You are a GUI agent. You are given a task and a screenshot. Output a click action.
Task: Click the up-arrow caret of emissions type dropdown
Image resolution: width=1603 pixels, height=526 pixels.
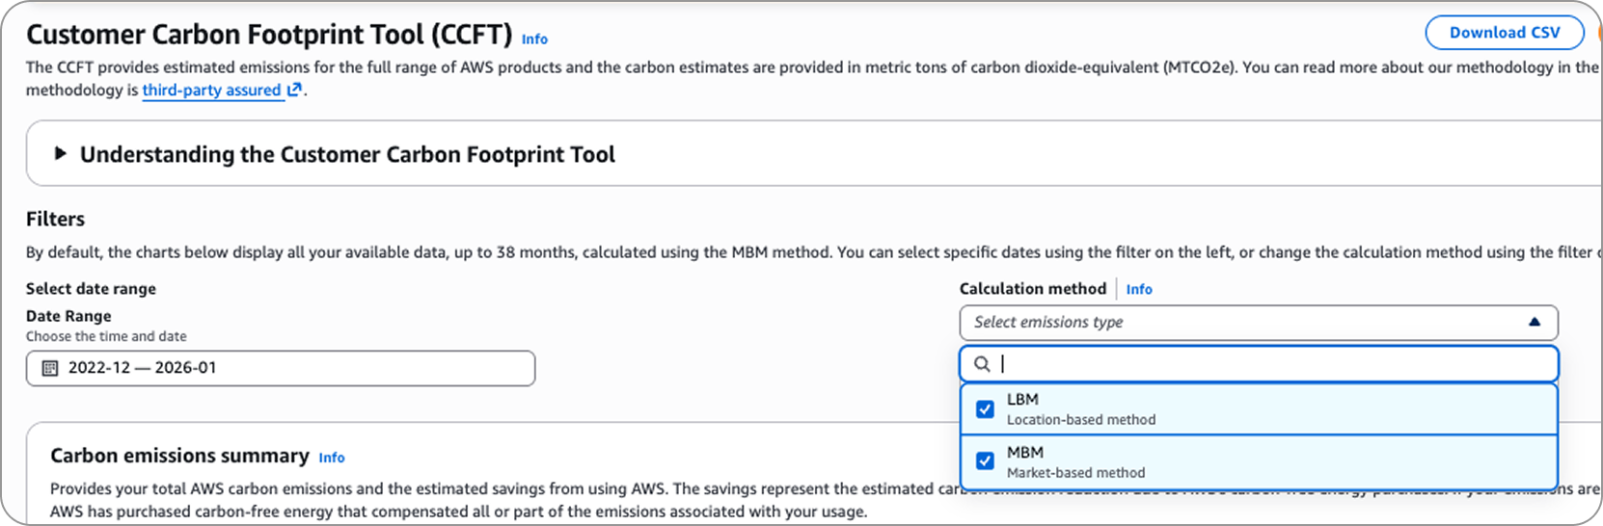tap(1534, 322)
